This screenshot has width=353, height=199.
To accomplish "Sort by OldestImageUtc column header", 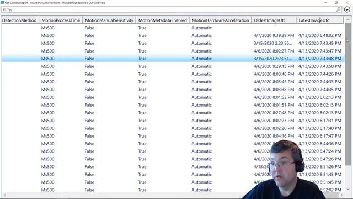I will pyautogui.click(x=274, y=20).
